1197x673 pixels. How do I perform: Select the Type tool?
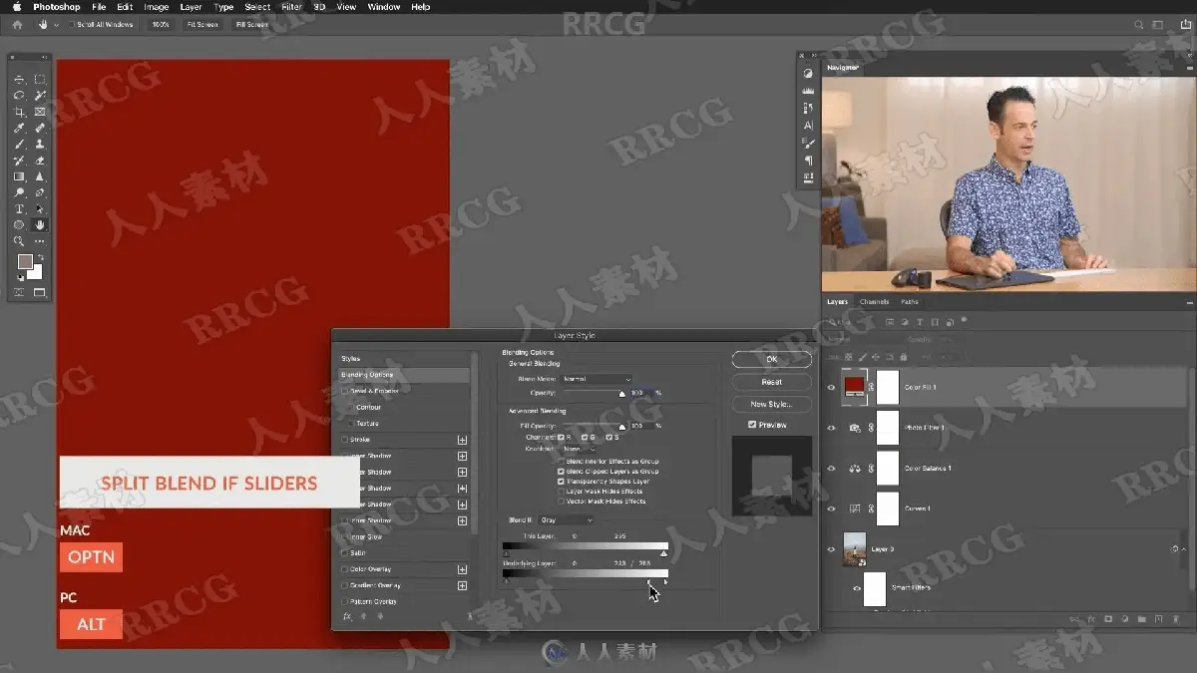pos(19,209)
